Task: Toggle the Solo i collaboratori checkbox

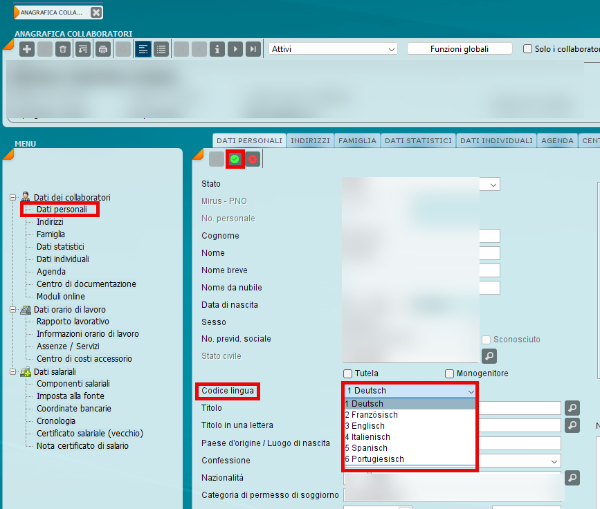Action: coord(528,49)
